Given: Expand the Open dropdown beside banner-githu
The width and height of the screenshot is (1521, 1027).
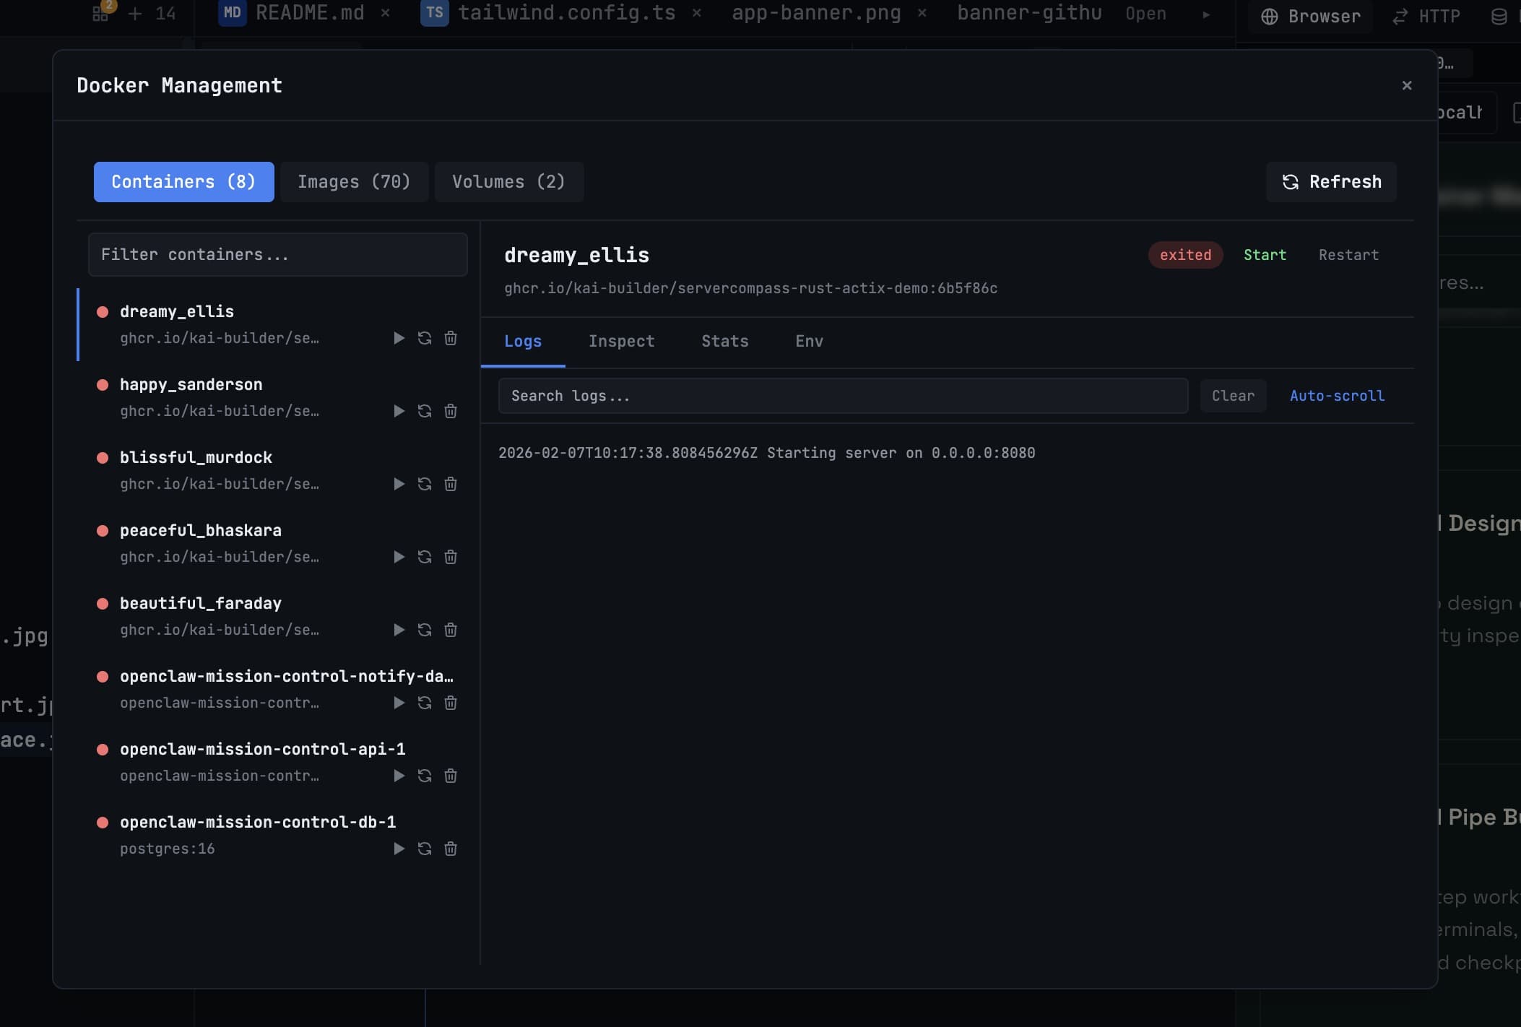Looking at the screenshot, I should (x=1145, y=13).
